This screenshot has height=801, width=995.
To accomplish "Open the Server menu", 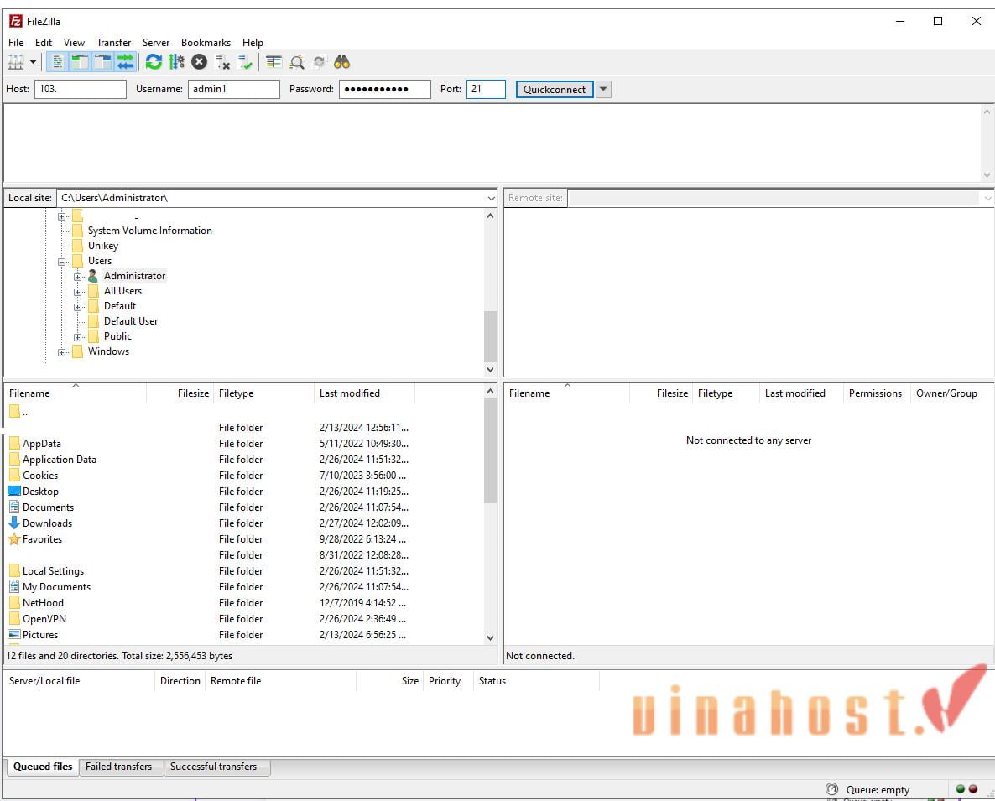I will coord(155,43).
